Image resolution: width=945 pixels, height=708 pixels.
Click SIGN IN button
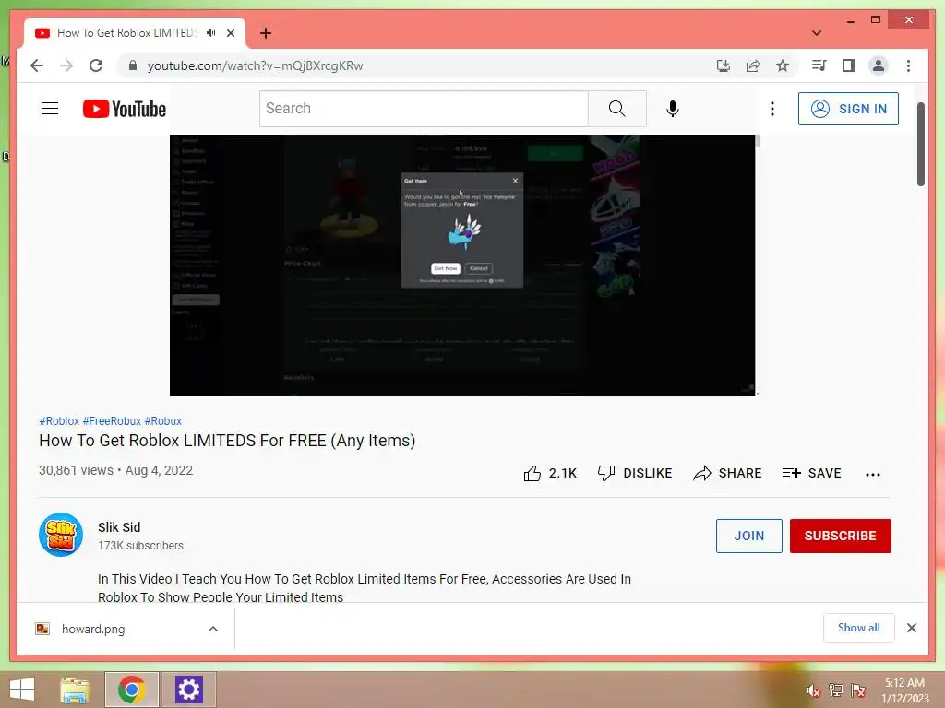(x=848, y=109)
